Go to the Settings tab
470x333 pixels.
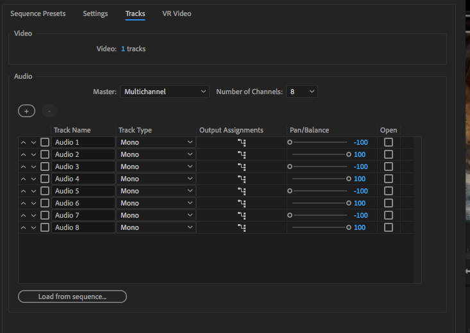pyautogui.click(x=96, y=13)
